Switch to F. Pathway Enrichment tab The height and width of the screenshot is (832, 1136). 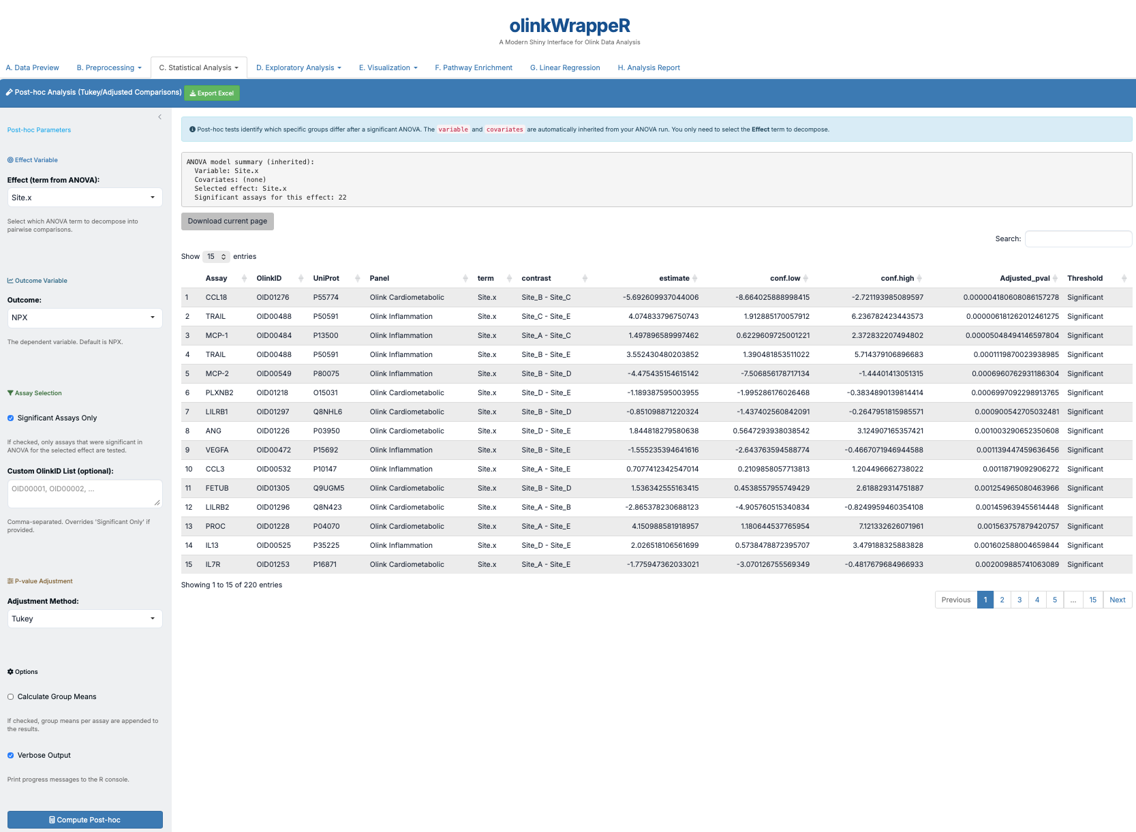pyautogui.click(x=474, y=68)
